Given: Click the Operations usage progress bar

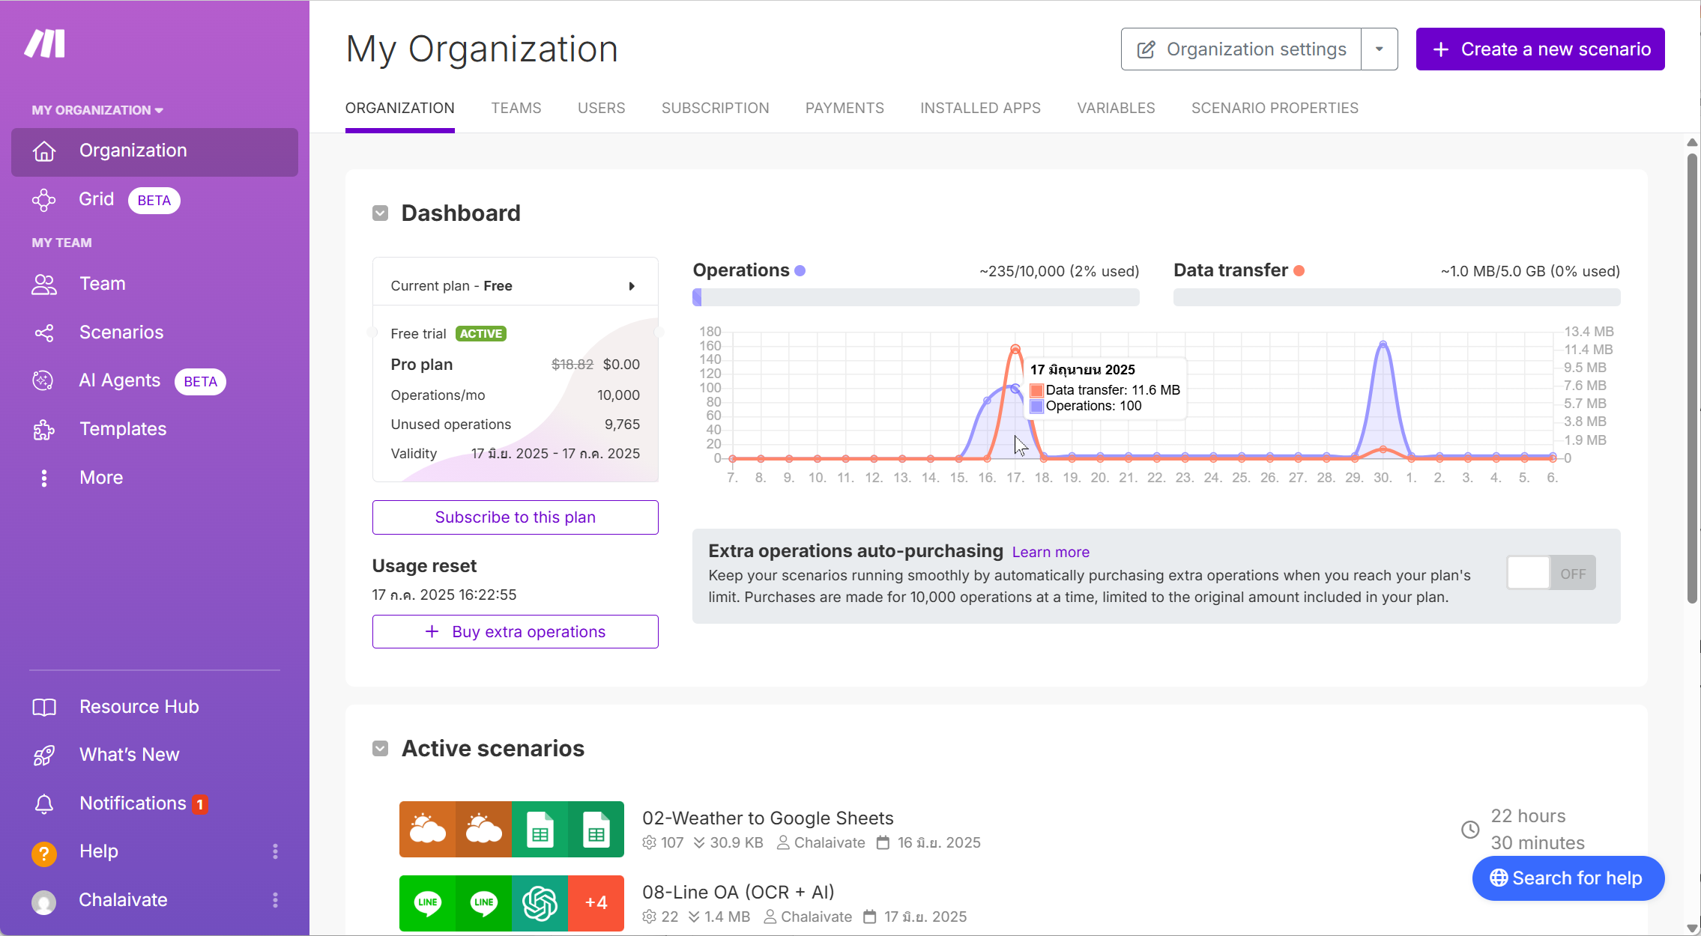Looking at the screenshot, I should click(x=914, y=297).
